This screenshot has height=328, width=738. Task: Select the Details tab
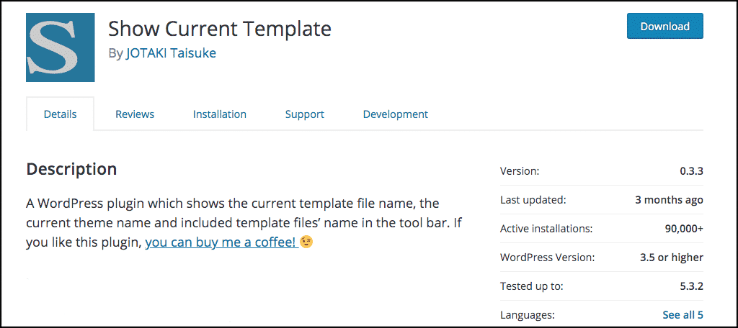[x=61, y=114]
